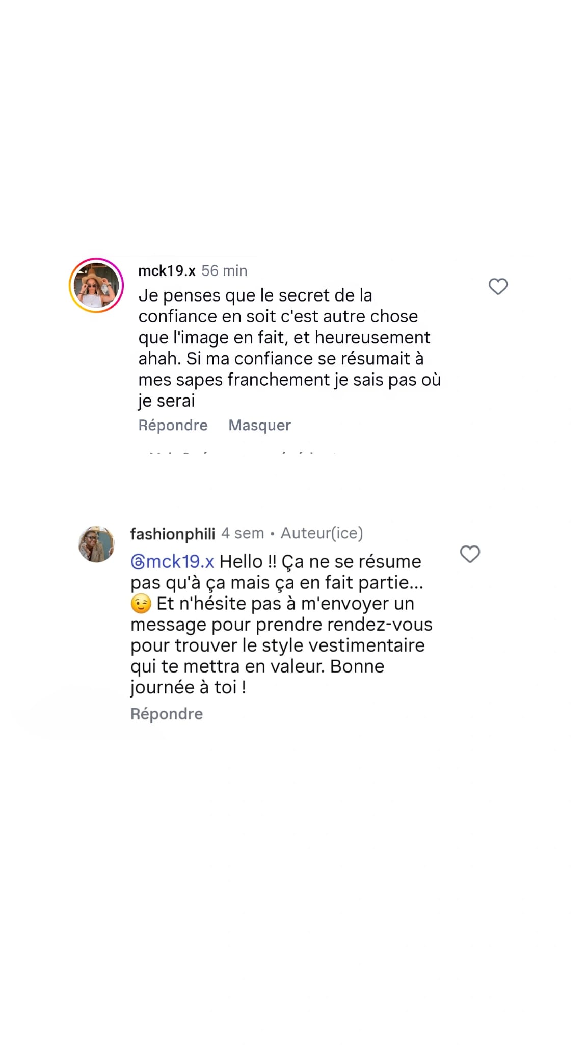The height and width of the screenshot is (1045, 587).
Task: Follow the blue mck19.x mention text in the reply
Action: pos(180,562)
